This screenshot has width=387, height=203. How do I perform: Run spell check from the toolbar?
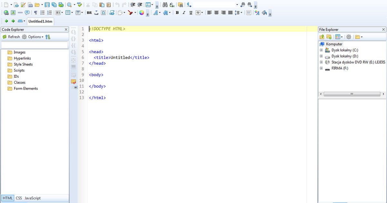click(79, 5)
